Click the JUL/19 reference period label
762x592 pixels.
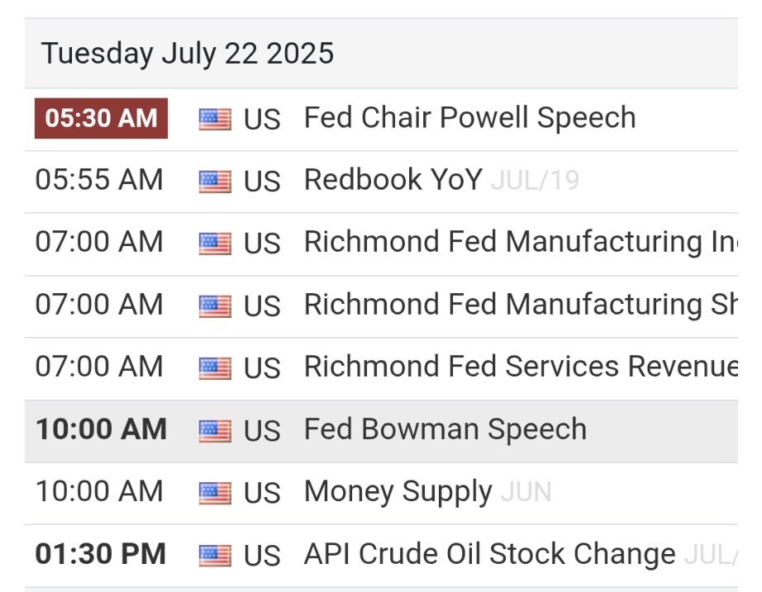click(x=535, y=181)
